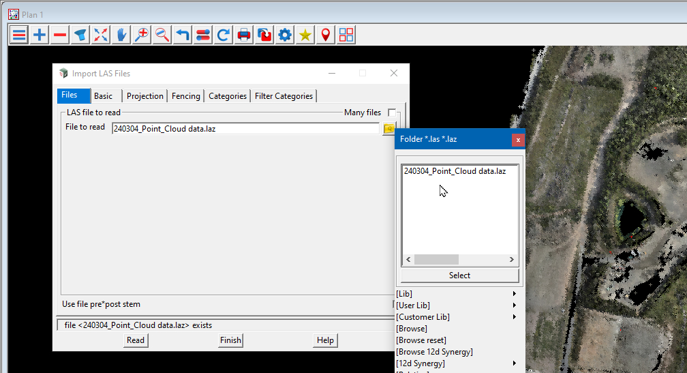
Task: Open the Filter Categories tab
Action: 284,96
